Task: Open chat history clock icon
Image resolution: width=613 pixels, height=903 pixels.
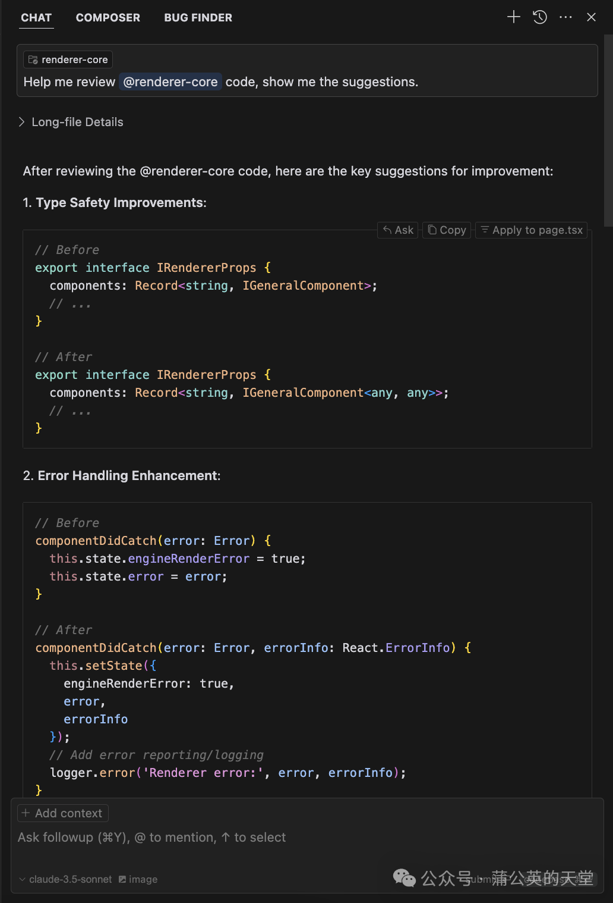Action: point(540,17)
